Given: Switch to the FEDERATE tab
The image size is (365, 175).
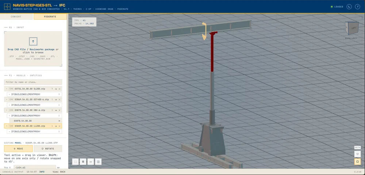Looking at the screenshot, I should pyautogui.click(x=50, y=17).
